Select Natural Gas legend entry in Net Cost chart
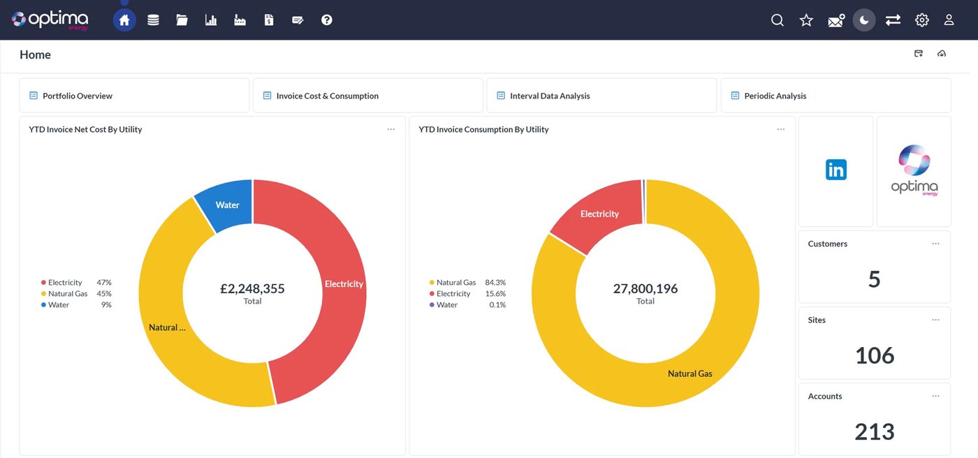 click(76, 294)
